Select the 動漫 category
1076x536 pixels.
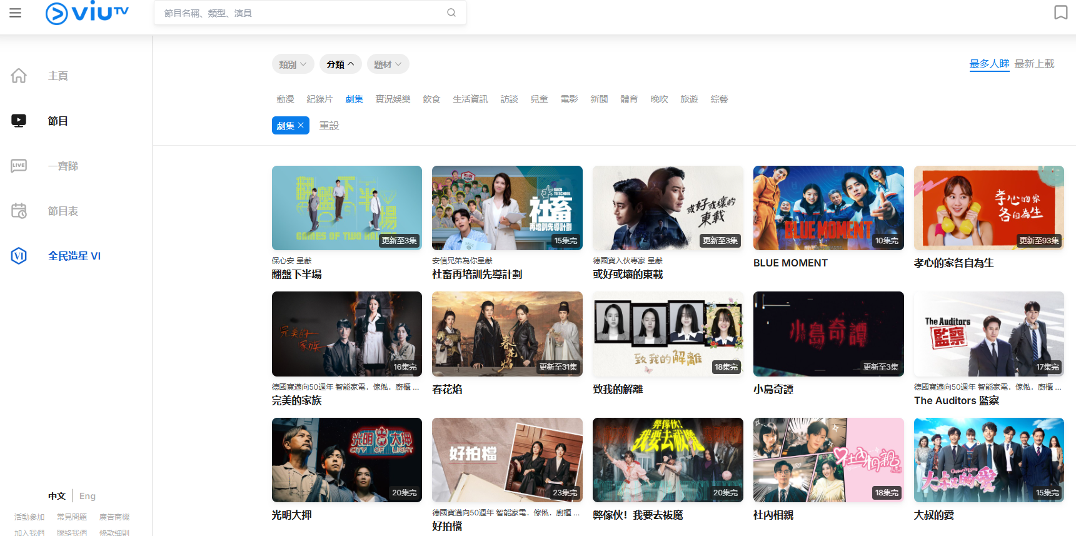(x=285, y=99)
